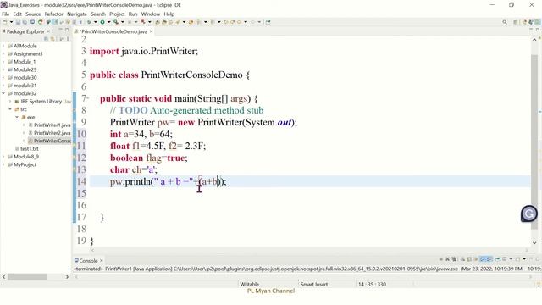Image resolution: width=542 pixels, height=305 pixels.
Task: Select test1.txt in Package Explorer
Action: pyautogui.click(x=29, y=149)
